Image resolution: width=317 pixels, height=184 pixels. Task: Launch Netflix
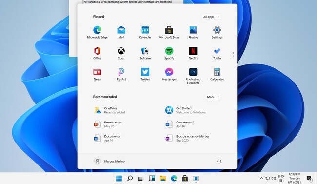pyautogui.click(x=193, y=53)
